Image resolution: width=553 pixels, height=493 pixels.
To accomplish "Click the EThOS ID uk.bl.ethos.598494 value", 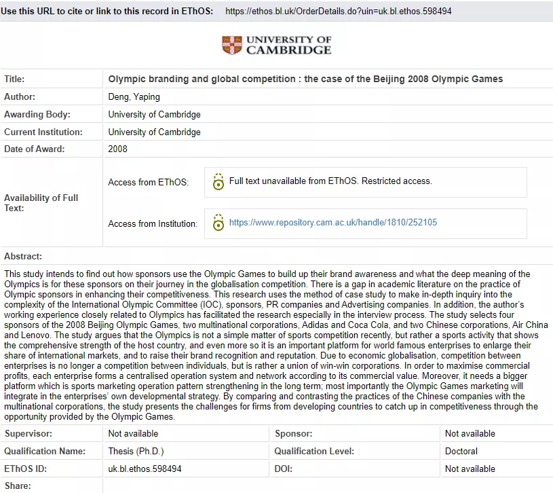I will 145,469.
